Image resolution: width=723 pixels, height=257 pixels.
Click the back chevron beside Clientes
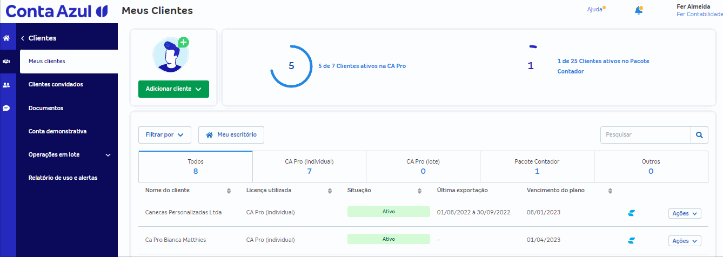pyautogui.click(x=23, y=38)
